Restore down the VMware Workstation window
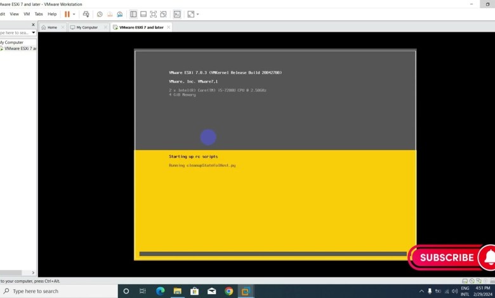The height and width of the screenshot is (298, 495). click(487, 4)
